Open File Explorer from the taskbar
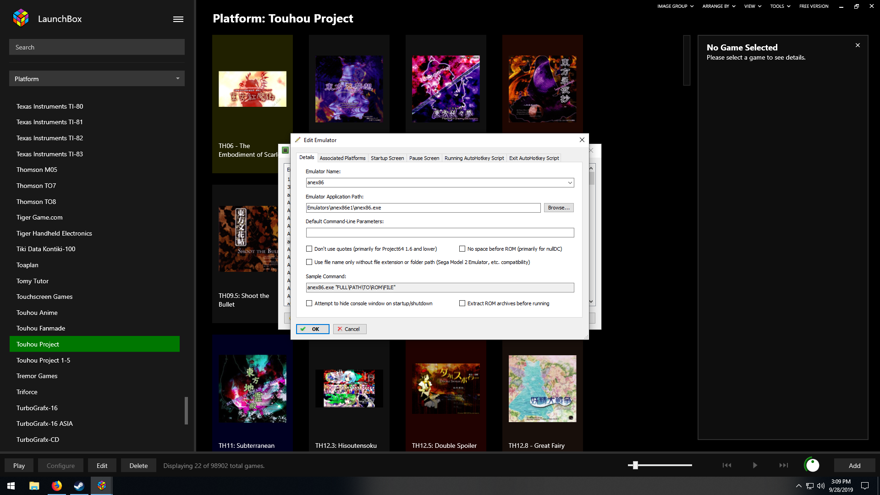The image size is (880, 495). [34, 486]
